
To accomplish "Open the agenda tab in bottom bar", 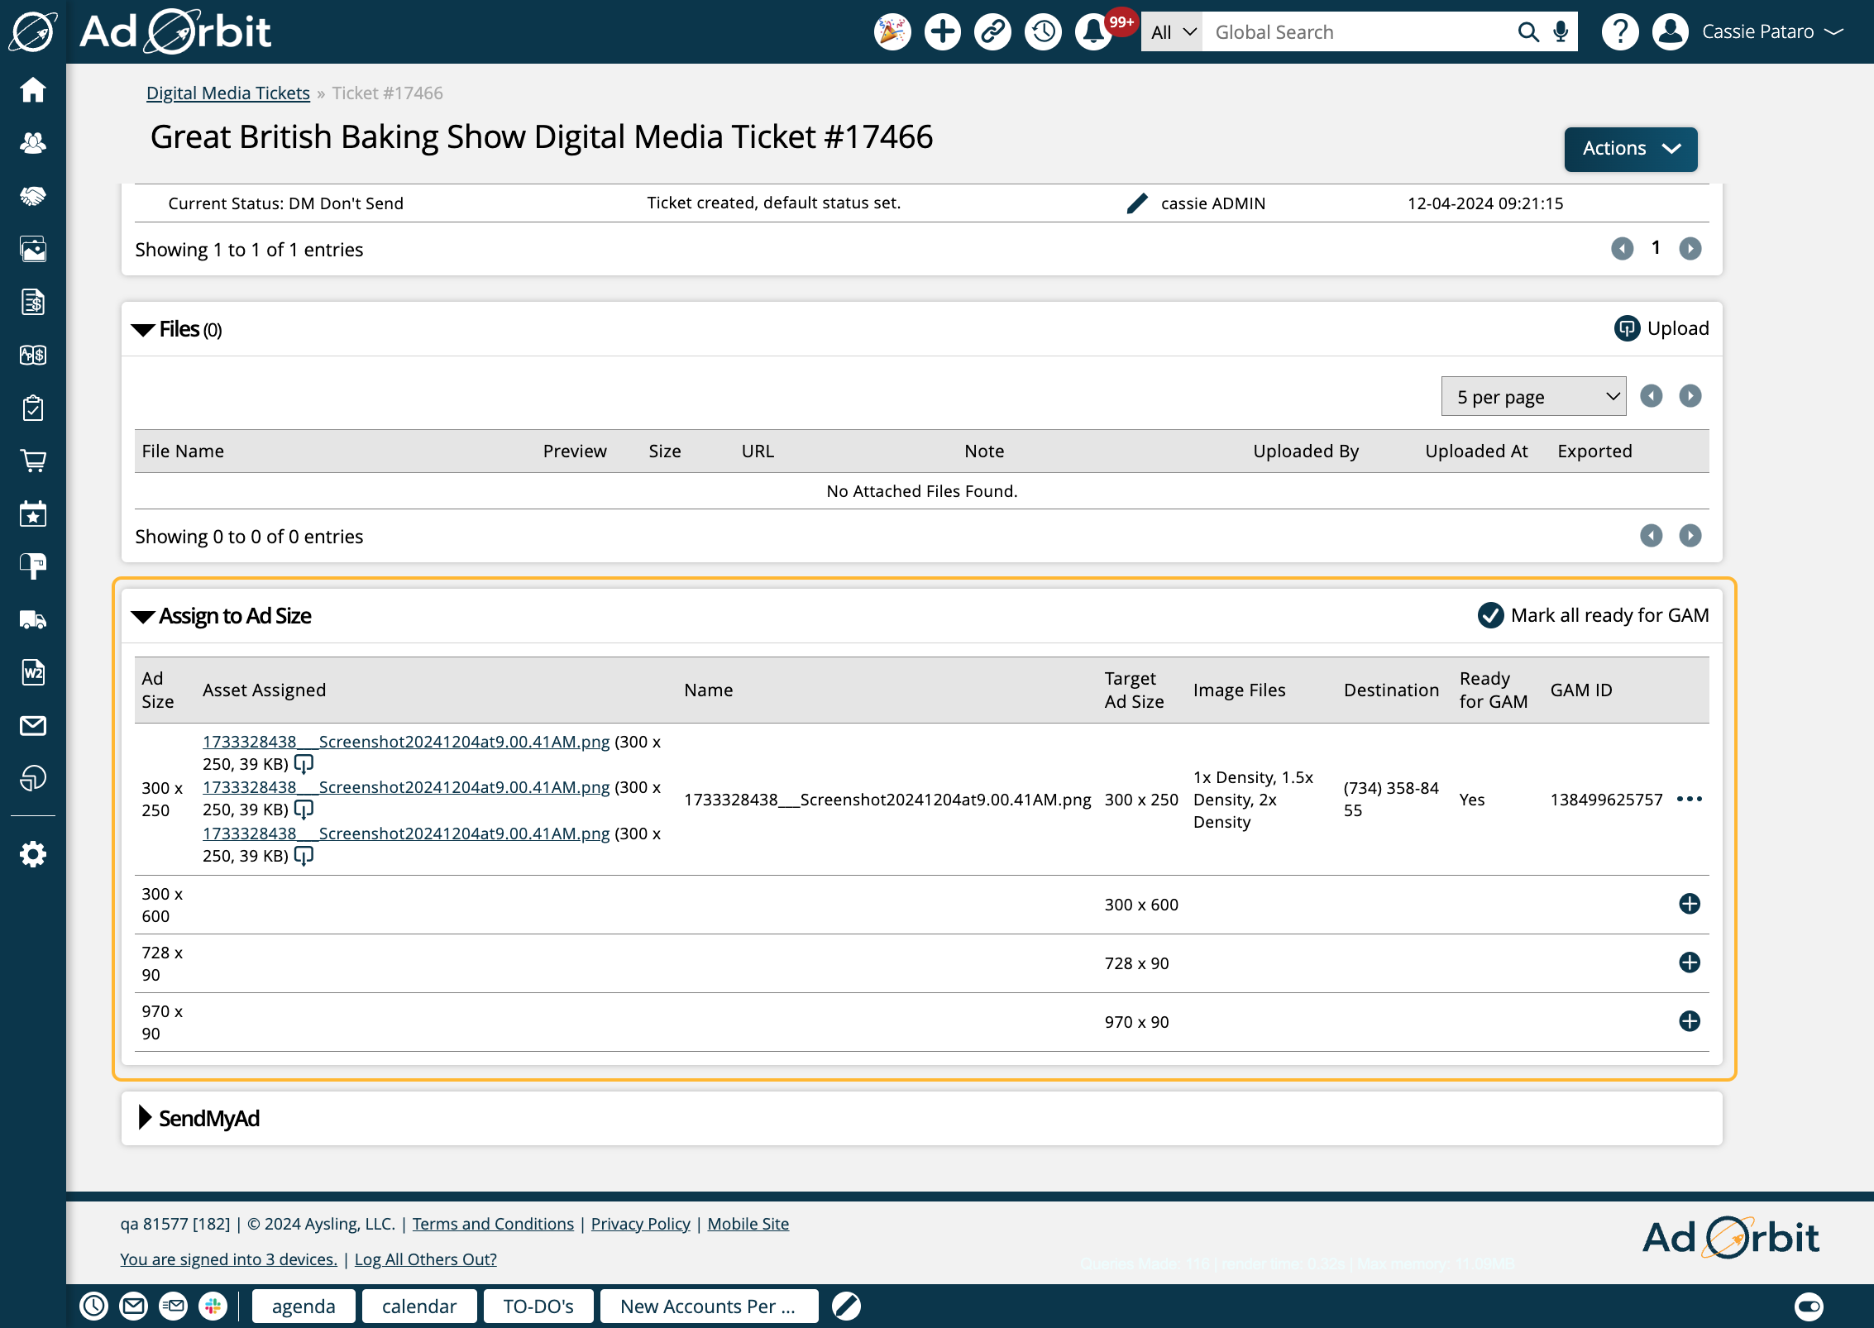I will [304, 1307].
